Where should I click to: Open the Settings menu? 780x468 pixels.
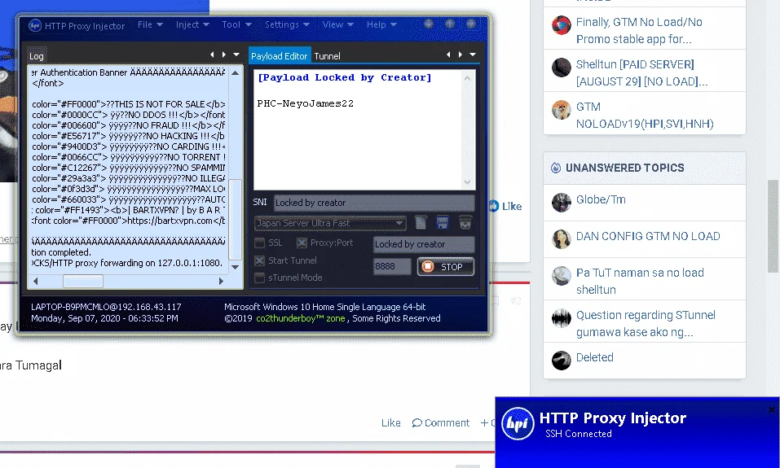point(287,24)
